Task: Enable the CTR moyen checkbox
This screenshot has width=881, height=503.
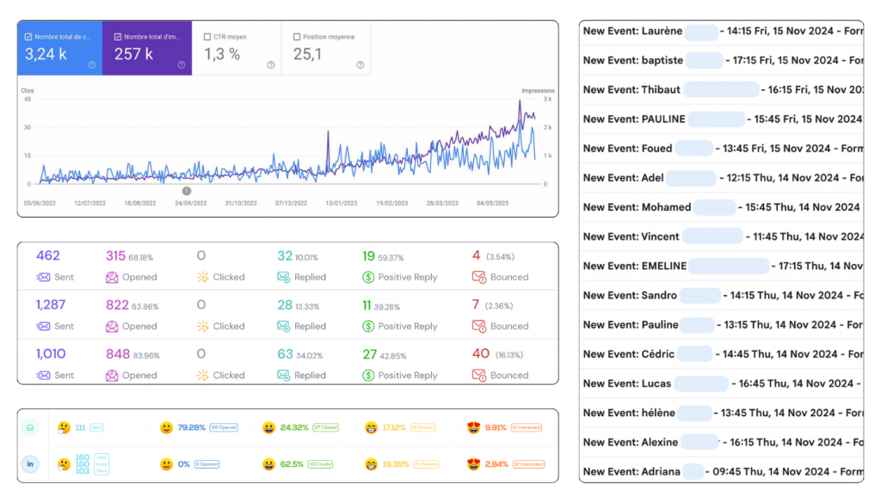Action: [207, 37]
